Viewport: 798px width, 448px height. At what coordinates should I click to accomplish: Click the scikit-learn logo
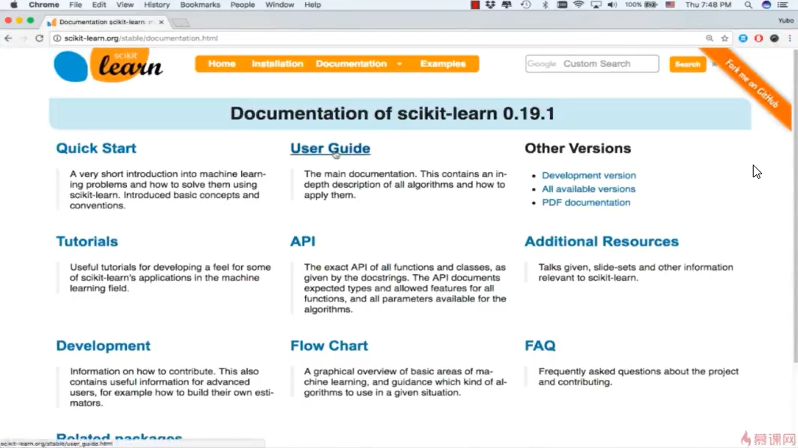(x=109, y=65)
